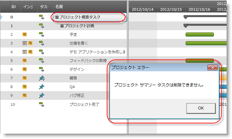Viewport: 232px width, 139px height.
Task: Click the green Gantt bar for 仕様を書く
Action: (x=206, y=43)
